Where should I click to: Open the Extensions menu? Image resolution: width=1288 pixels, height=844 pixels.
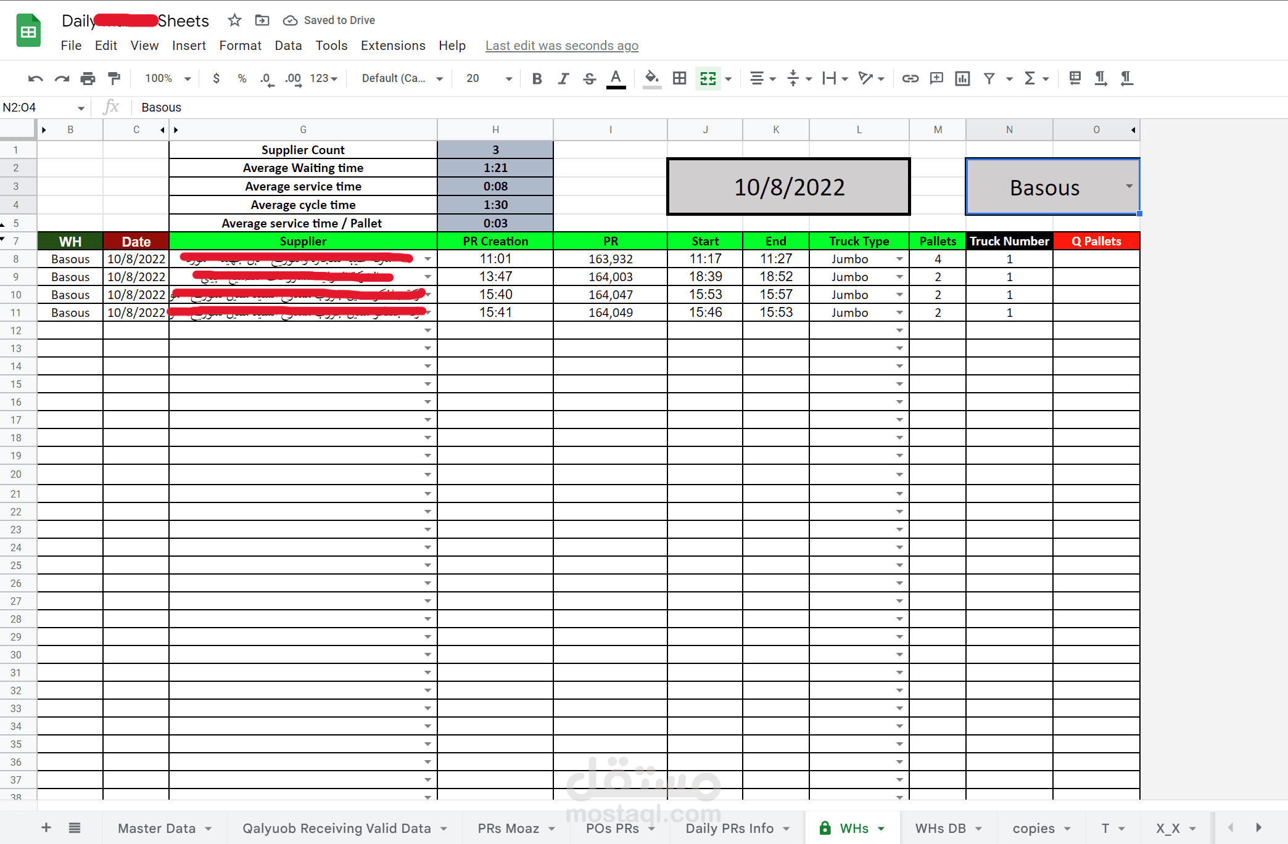tap(392, 46)
